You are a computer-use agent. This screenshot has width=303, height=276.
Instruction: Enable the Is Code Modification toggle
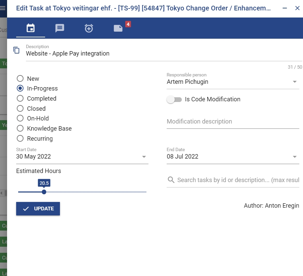[174, 99]
